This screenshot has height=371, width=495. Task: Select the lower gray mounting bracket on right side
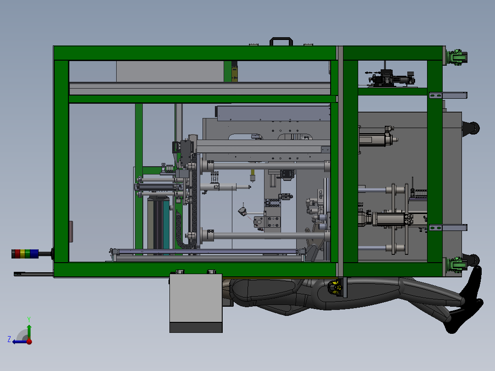tap(448, 228)
